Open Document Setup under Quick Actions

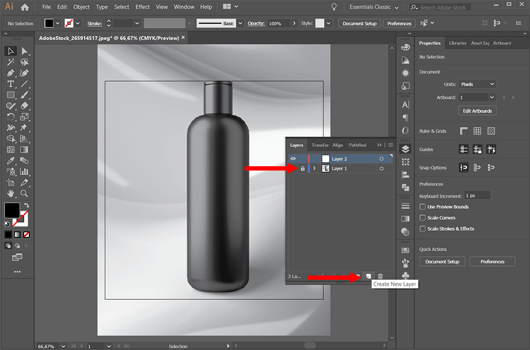click(442, 261)
